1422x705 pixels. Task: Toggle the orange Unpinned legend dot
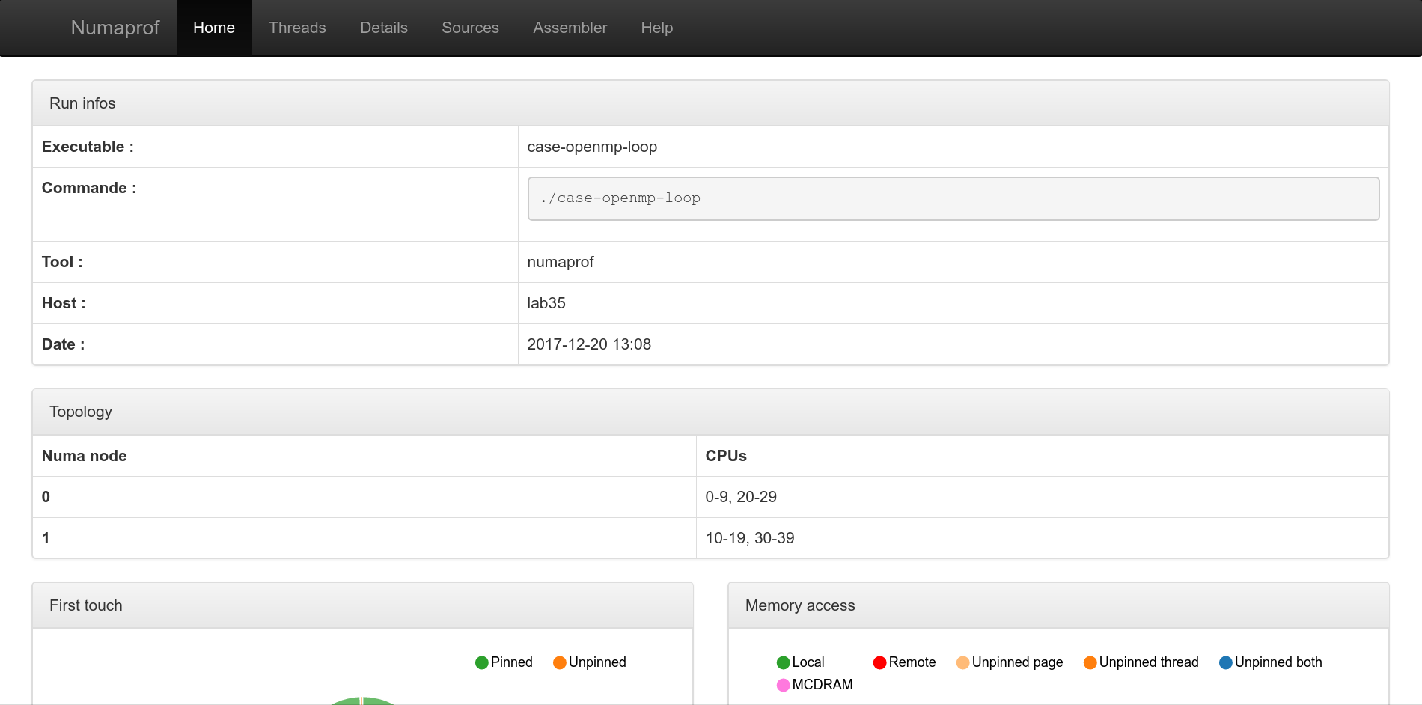(x=559, y=662)
